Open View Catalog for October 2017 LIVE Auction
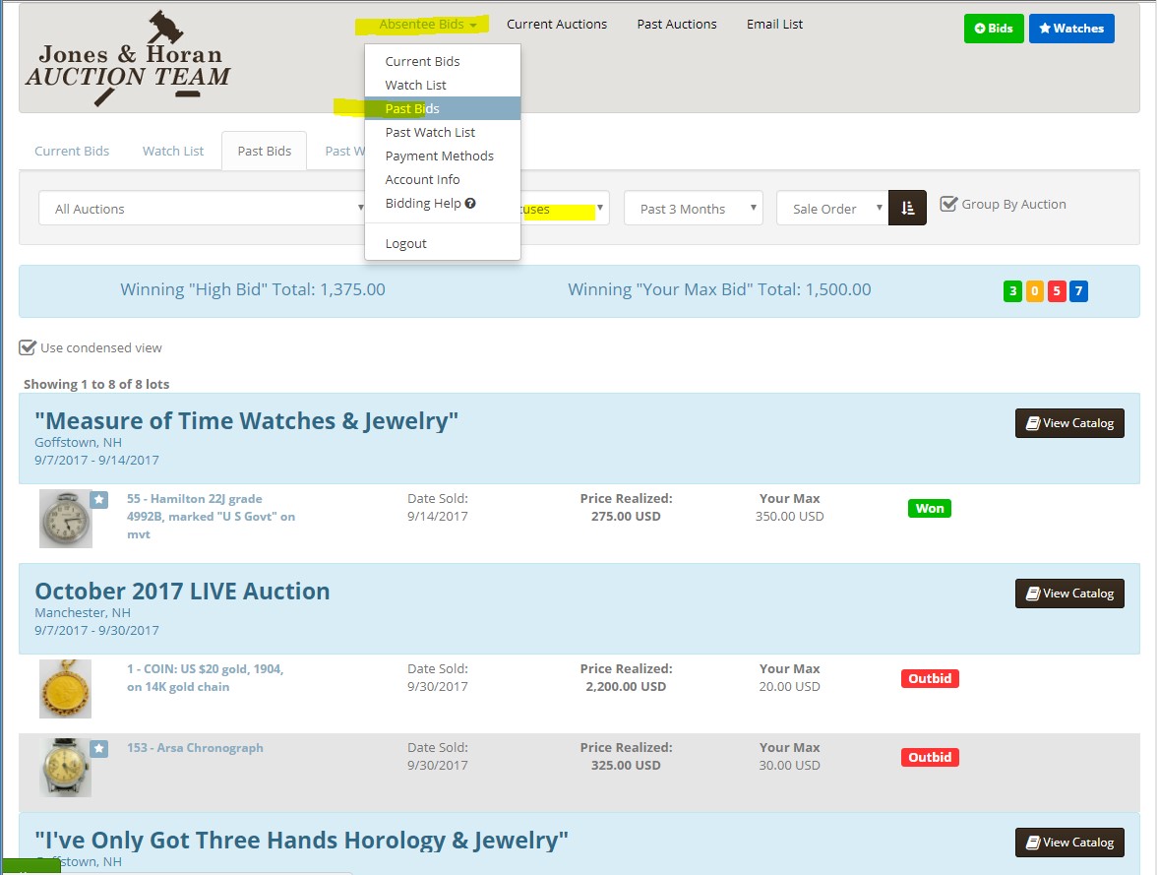 click(1069, 594)
